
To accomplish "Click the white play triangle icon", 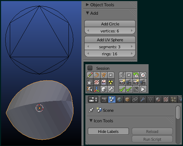I will (143, 89).
